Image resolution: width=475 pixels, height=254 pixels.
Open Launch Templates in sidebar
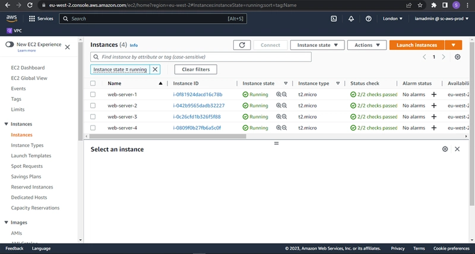point(31,155)
